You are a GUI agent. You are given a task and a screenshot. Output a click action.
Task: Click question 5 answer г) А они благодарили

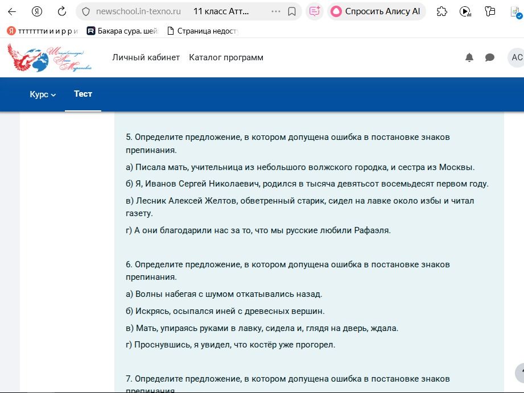click(x=258, y=230)
